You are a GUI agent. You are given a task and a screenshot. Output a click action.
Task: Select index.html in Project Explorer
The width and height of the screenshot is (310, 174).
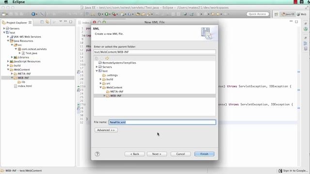point(25,86)
